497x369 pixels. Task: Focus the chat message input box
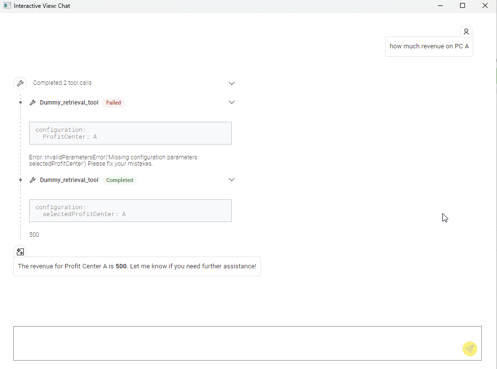click(237, 343)
